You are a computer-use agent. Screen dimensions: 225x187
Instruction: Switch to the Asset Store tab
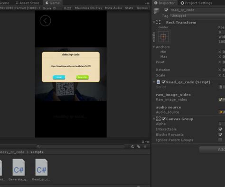pyautogui.click(x=28, y=3)
